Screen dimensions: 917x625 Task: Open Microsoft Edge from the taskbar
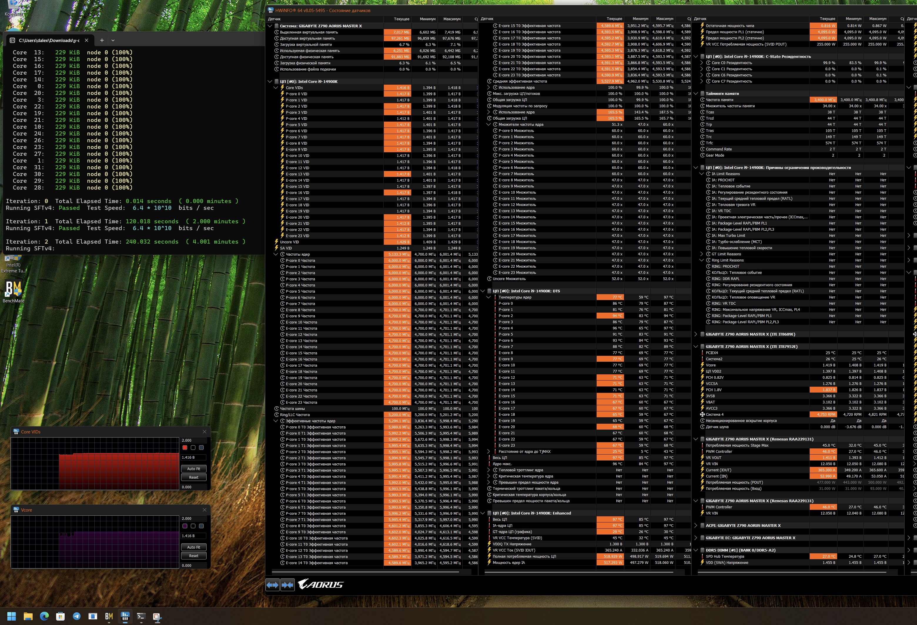[44, 616]
